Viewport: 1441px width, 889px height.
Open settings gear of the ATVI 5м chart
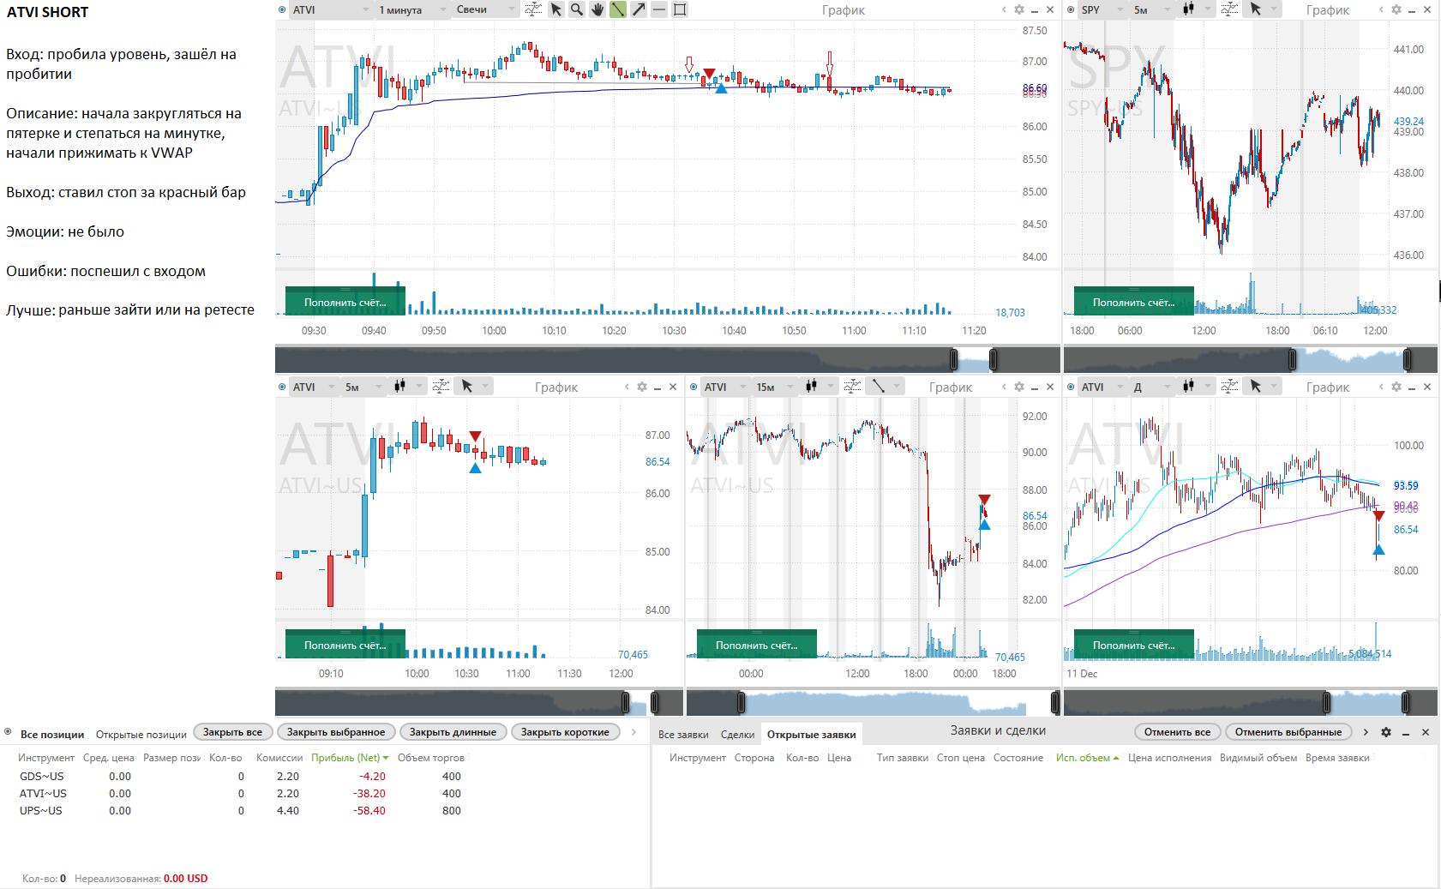[x=642, y=387]
